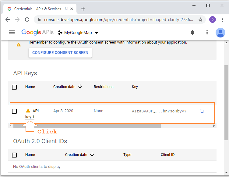229x177 pixels.
Task: Open the Chrome profile avatar
Action: click(212, 19)
